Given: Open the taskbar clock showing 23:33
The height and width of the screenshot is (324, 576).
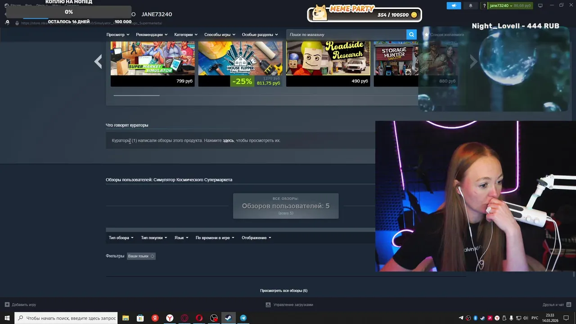Looking at the screenshot, I should pyautogui.click(x=550, y=318).
